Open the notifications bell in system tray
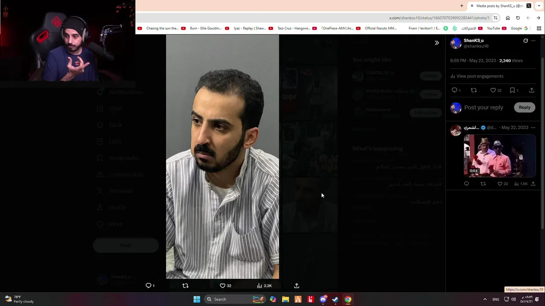 point(537,299)
